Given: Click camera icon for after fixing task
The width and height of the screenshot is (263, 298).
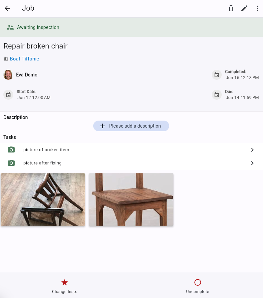Looking at the screenshot, I should click(x=11, y=163).
